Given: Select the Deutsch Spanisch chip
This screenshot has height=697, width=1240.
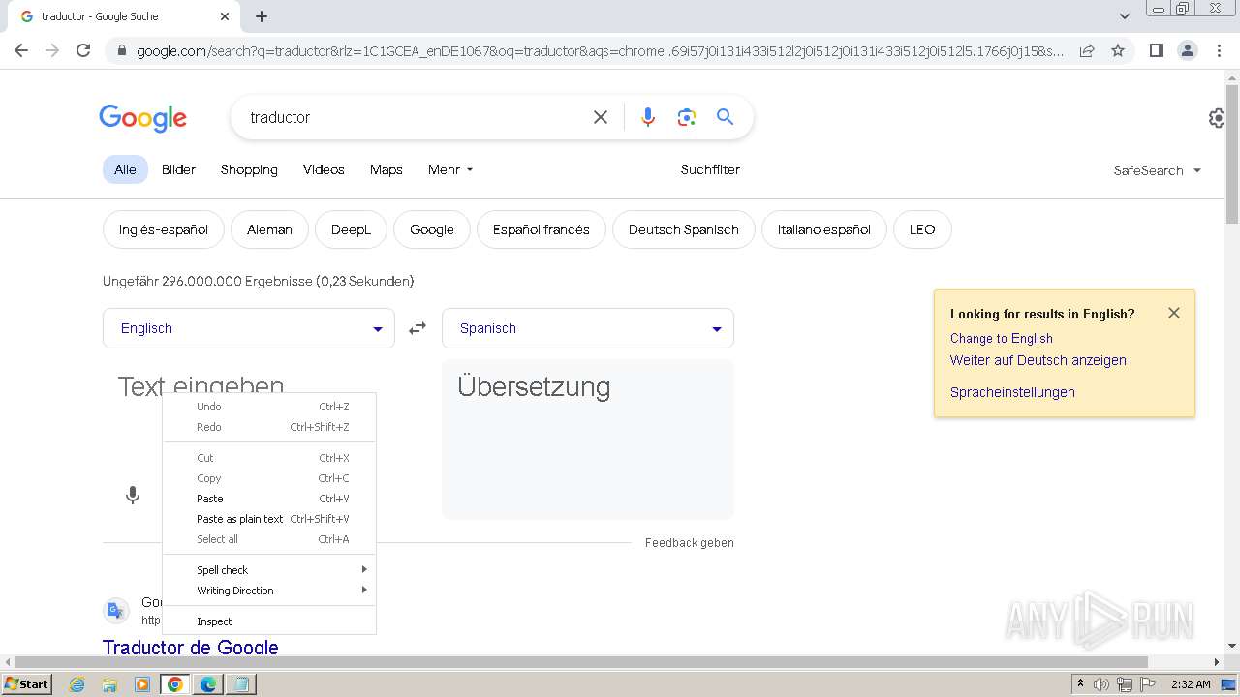Looking at the screenshot, I should click(x=684, y=229).
